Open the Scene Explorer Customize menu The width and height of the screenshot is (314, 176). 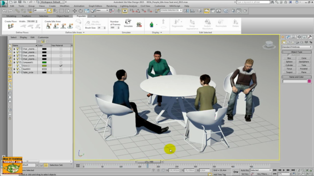[43, 37]
